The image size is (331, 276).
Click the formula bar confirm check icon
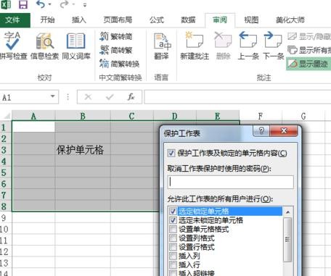point(110,97)
